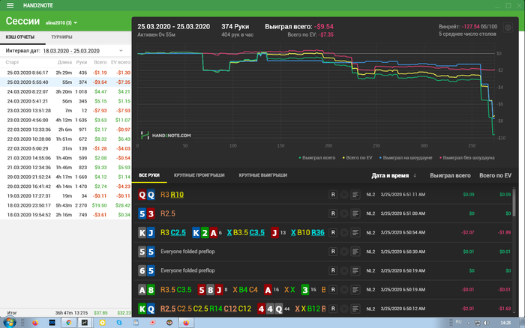Click the hand list vertical scrollbar thumb

[x=514, y=201]
